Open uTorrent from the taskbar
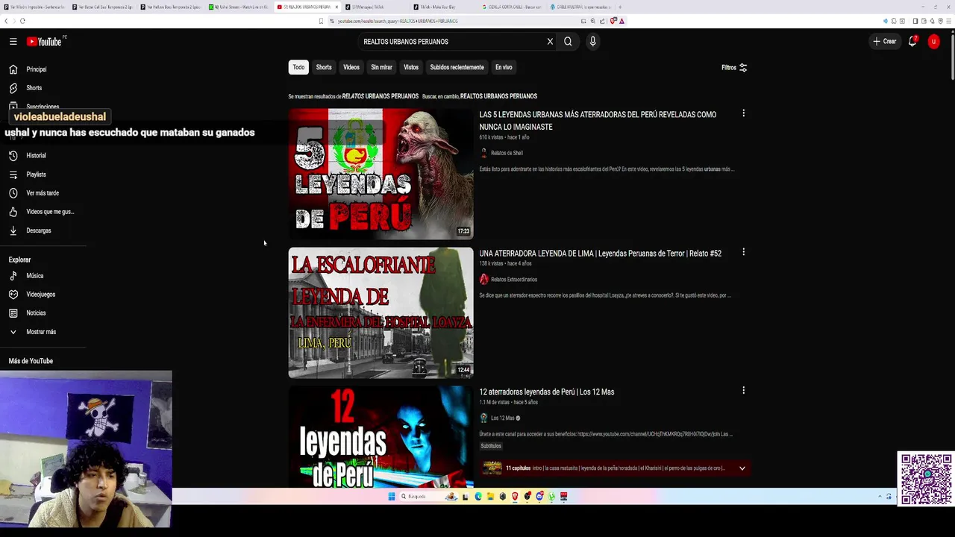955x537 pixels. pos(552,497)
